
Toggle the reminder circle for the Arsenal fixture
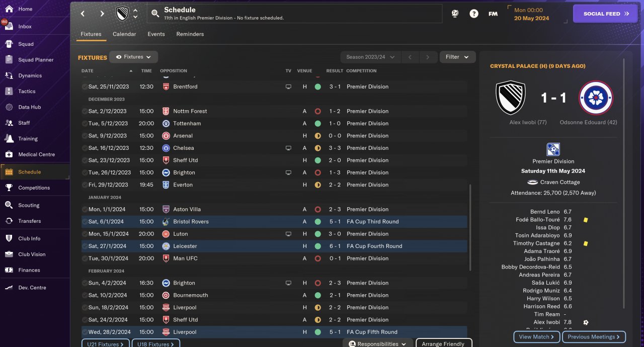(x=85, y=136)
